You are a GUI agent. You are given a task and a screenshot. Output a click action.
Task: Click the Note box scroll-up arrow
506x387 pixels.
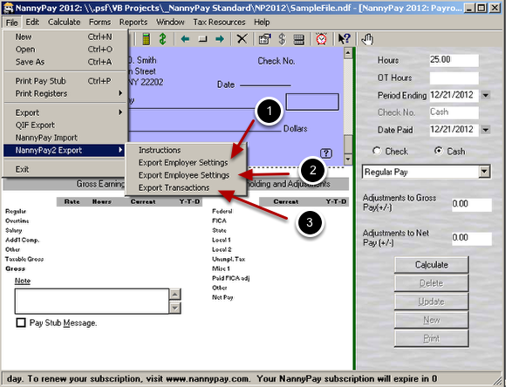174,295
